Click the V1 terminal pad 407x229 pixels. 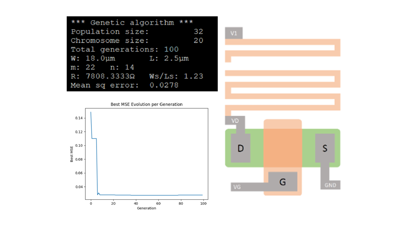(234, 33)
